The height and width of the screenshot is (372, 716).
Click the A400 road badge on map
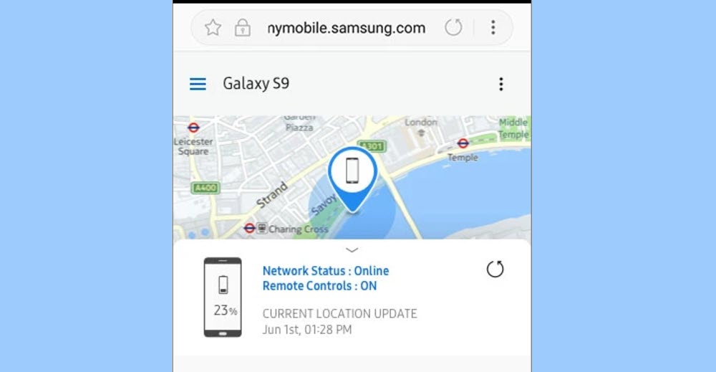(205, 188)
